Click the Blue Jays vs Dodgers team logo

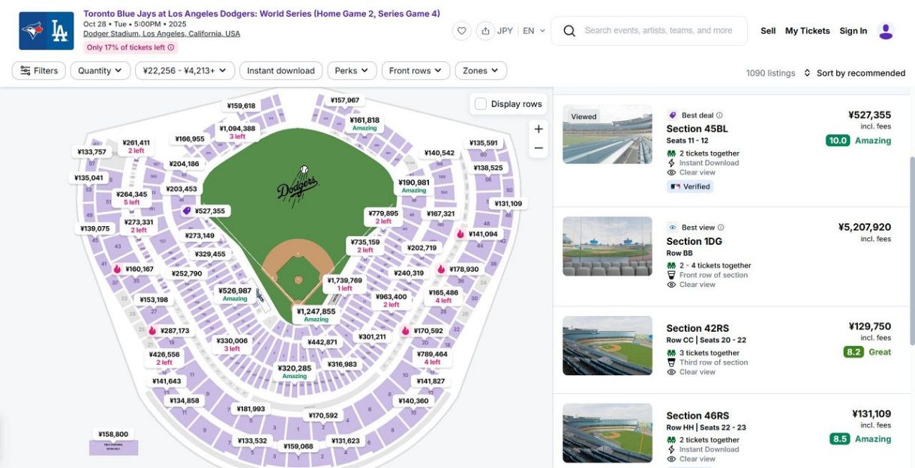coord(46,31)
